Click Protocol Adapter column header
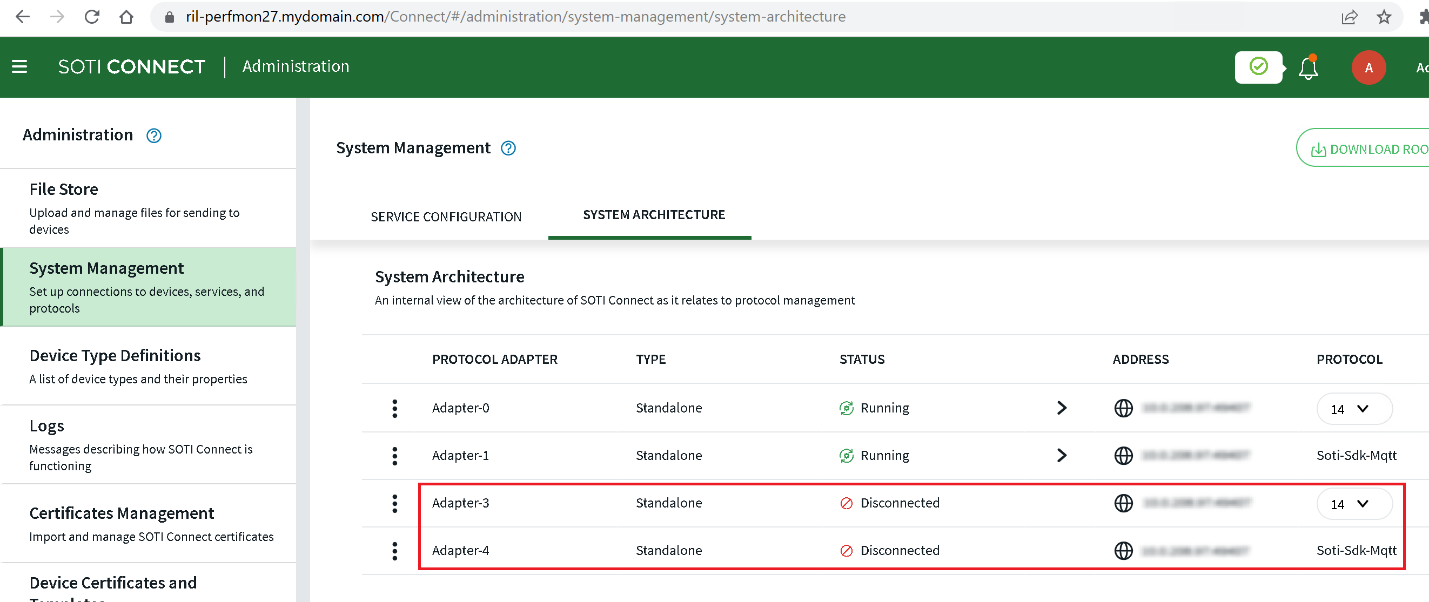The height and width of the screenshot is (602, 1429). [494, 360]
